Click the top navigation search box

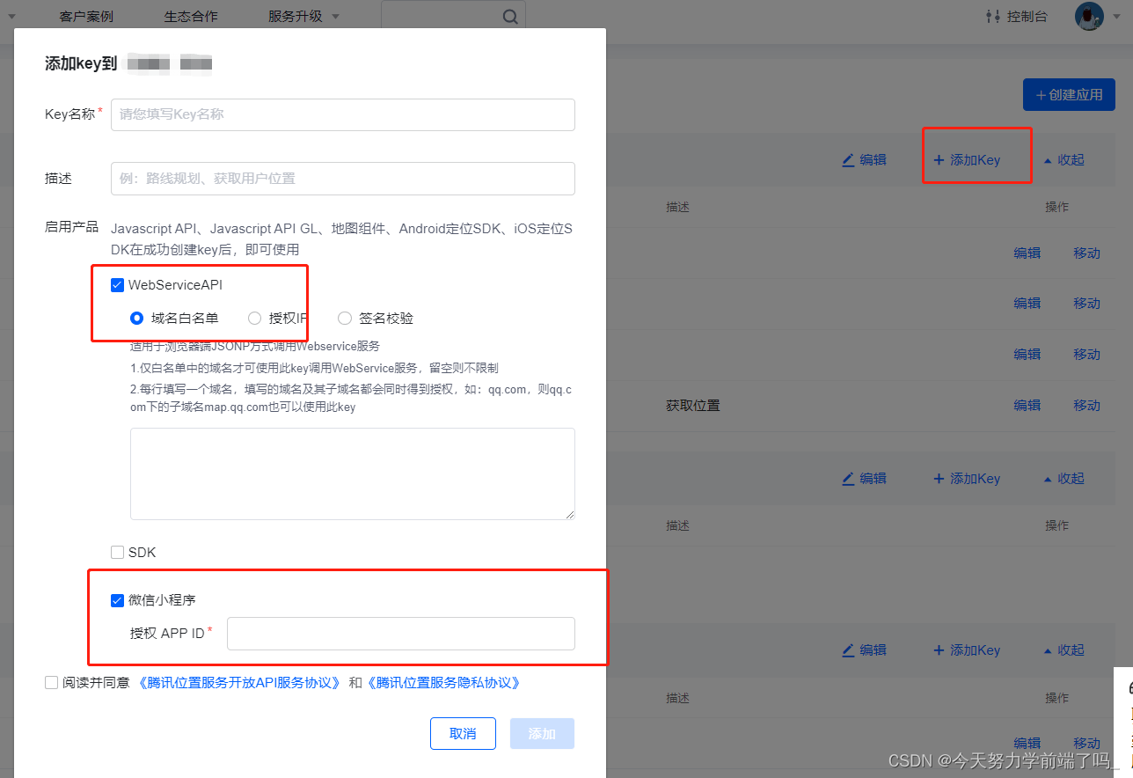tap(453, 17)
